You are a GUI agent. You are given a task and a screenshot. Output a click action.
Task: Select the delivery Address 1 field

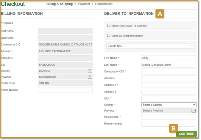169,85
